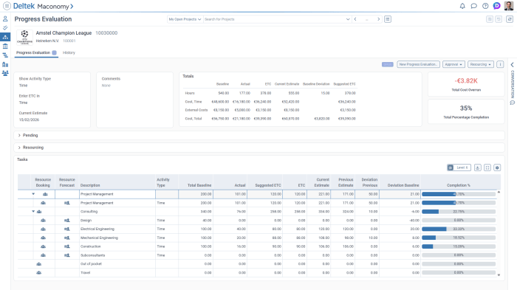The height and width of the screenshot is (290, 517).
Task: Click the -€3.82K Total Cost Overrun figure
Action: coord(466,80)
